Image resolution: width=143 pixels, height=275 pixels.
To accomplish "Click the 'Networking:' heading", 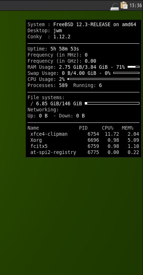I will pyautogui.click(x=43, y=110).
